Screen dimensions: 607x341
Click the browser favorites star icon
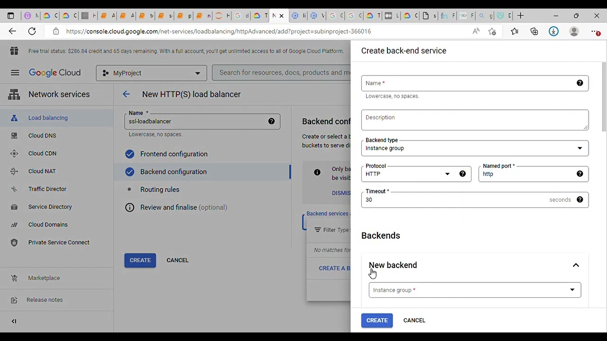[x=515, y=31]
